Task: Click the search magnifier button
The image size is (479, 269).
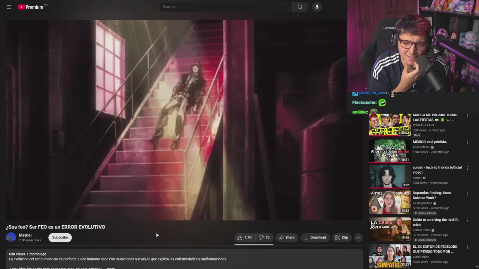Action: [x=300, y=7]
